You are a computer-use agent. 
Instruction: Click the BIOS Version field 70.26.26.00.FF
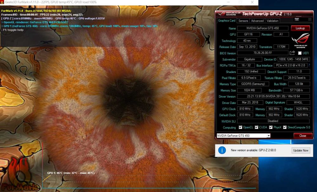click(262, 53)
